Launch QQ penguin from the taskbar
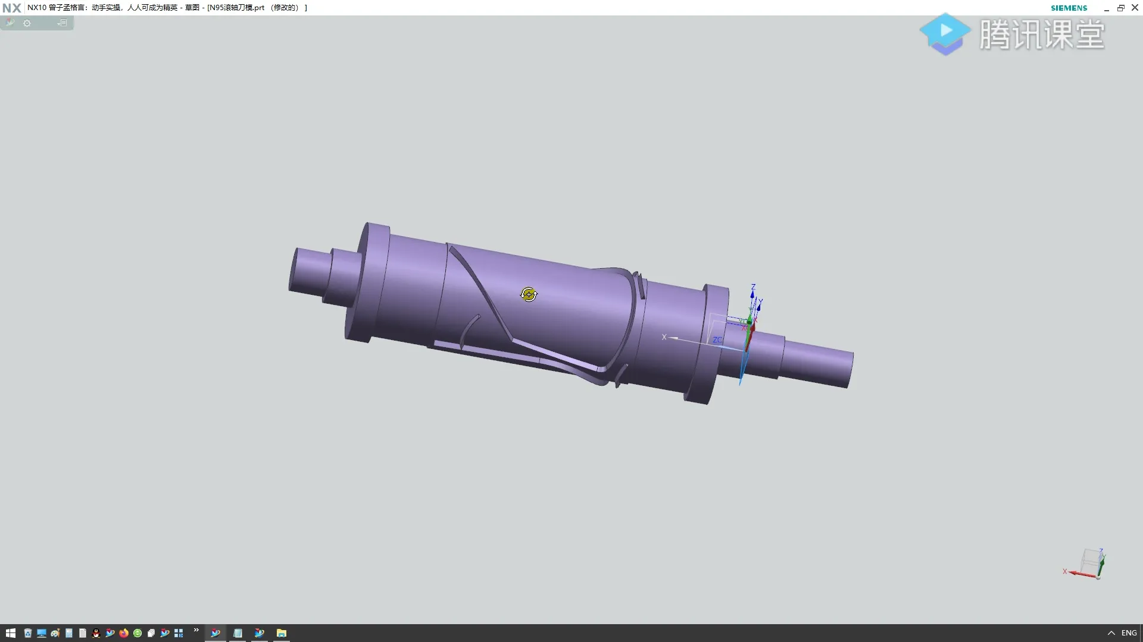The image size is (1143, 642). coord(96,633)
